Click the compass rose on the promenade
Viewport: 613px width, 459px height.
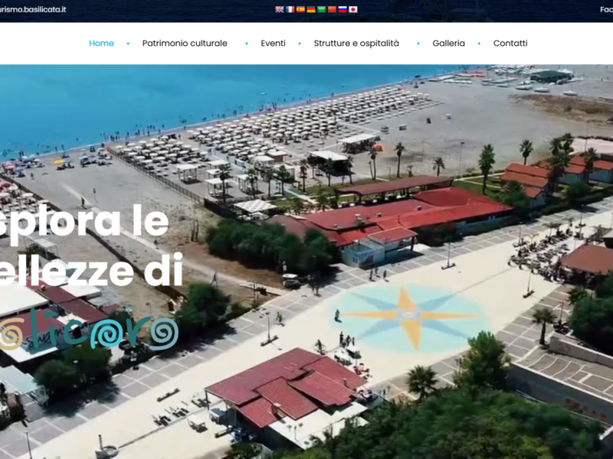click(408, 315)
